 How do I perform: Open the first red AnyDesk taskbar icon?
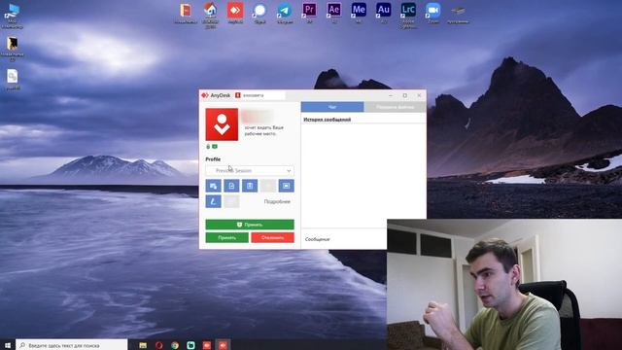[x=207, y=345]
